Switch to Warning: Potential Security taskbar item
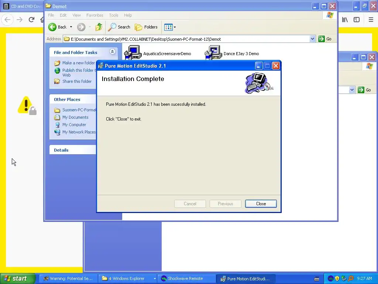The width and height of the screenshot is (378, 284). [68, 278]
